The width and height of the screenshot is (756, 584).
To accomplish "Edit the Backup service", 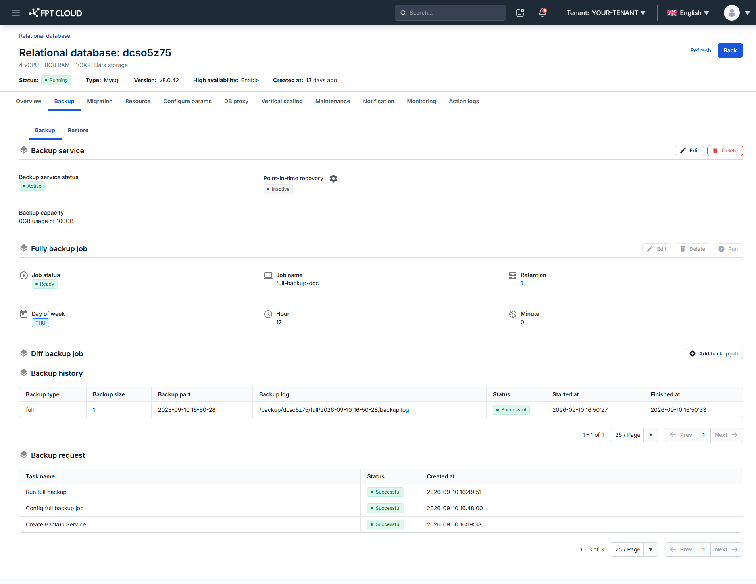I will (x=689, y=150).
